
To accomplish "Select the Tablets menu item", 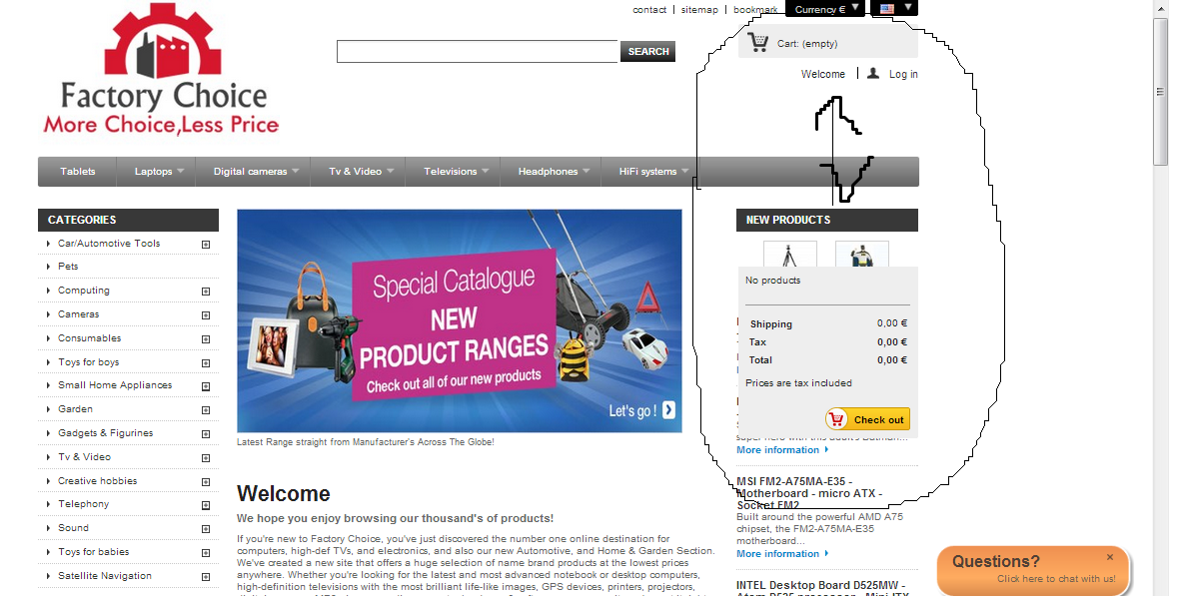I will point(78,172).
